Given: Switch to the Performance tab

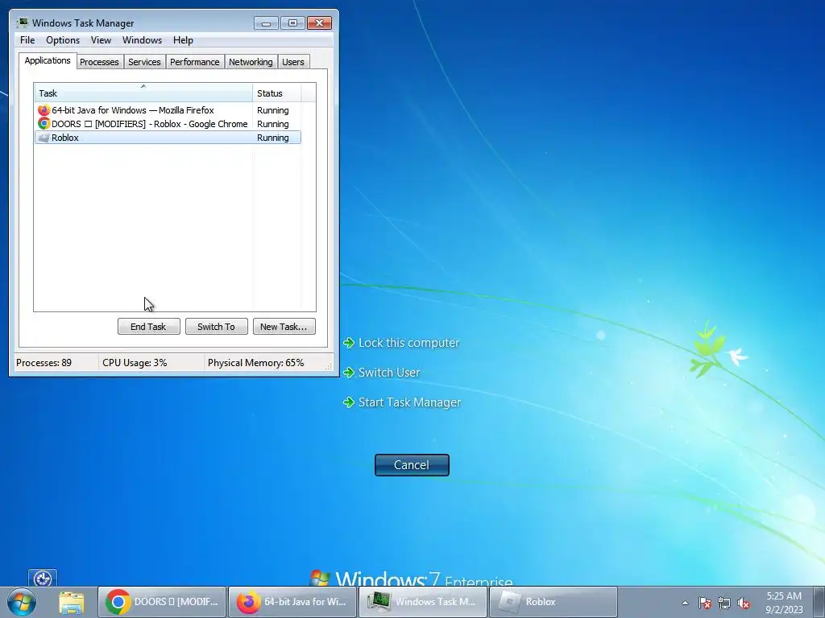Looking at the screenshot, I should pyautogui.click(x=195, y=62).
